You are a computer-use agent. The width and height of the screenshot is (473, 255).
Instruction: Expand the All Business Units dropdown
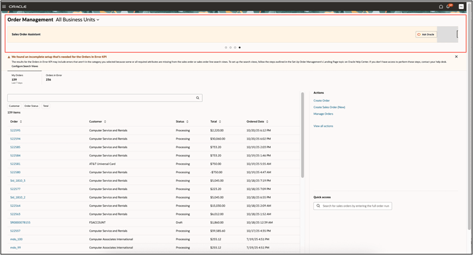pos(78,19)
